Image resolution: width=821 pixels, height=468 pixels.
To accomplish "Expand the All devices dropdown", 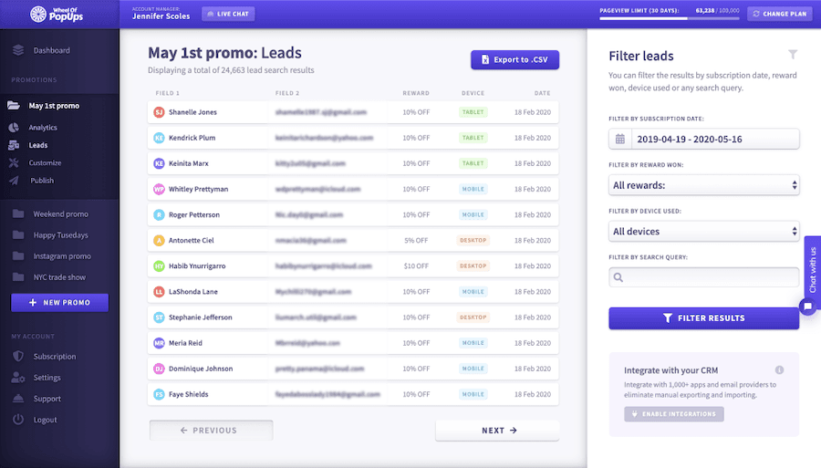I will (703, 232).
